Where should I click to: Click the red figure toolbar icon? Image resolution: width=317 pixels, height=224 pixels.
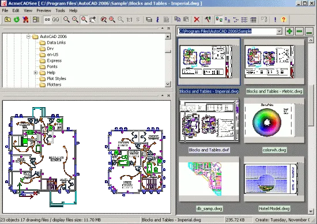click(25, 20)
